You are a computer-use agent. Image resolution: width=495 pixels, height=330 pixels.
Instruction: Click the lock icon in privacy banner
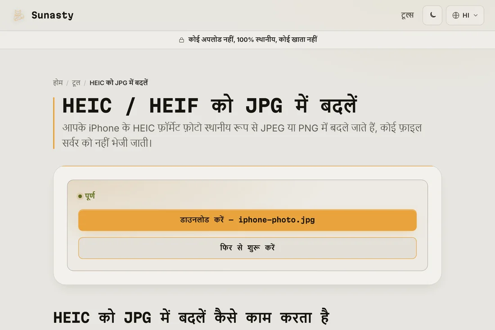click(x=181, y=40)
